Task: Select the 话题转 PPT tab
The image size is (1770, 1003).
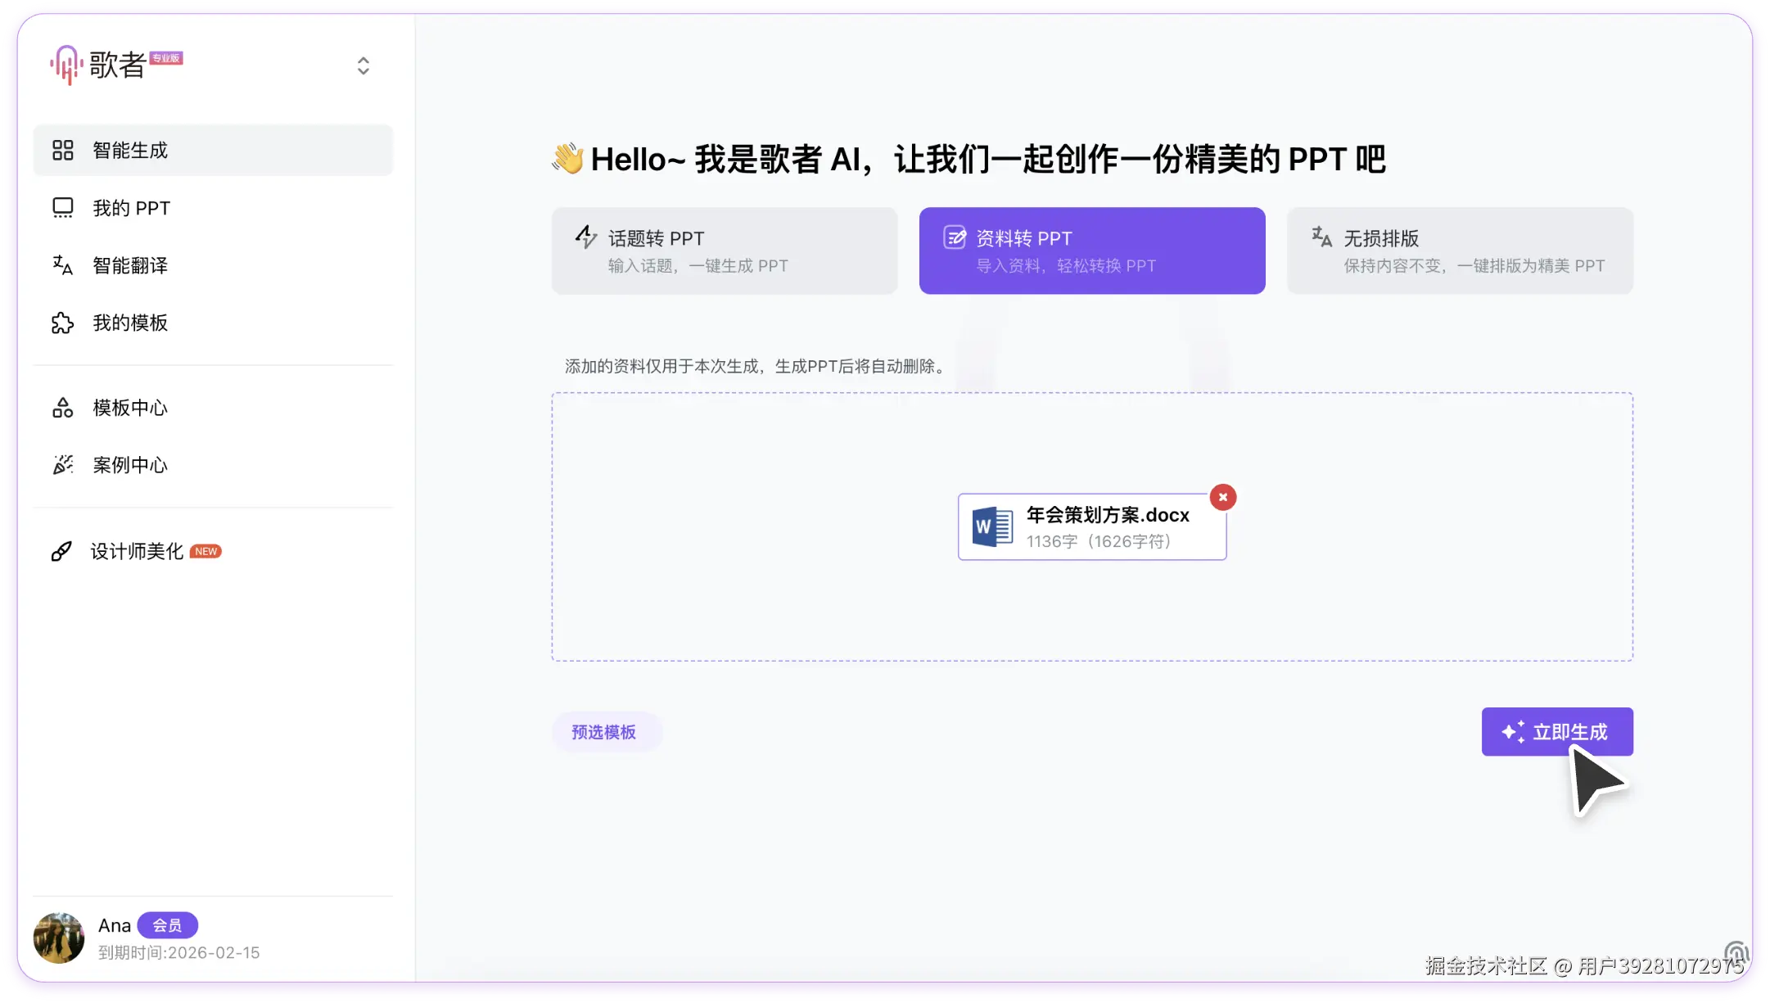Action: [724, 251]
